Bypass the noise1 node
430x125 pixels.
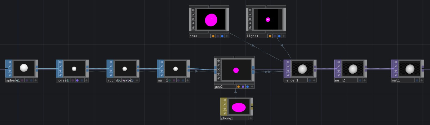60,71
